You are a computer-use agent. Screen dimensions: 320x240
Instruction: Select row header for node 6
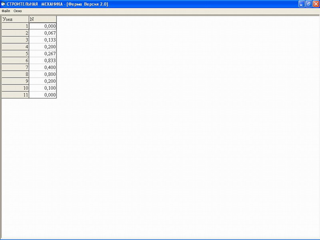[15, 60]
